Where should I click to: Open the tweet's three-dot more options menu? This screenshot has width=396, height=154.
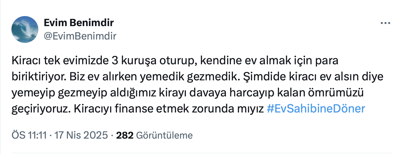(x=385, y=23)
